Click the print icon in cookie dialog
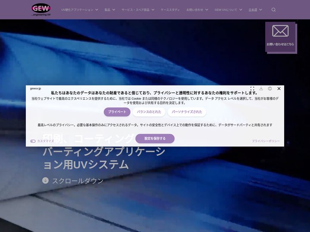The image size is (310, 232). [x=270, y=89]
